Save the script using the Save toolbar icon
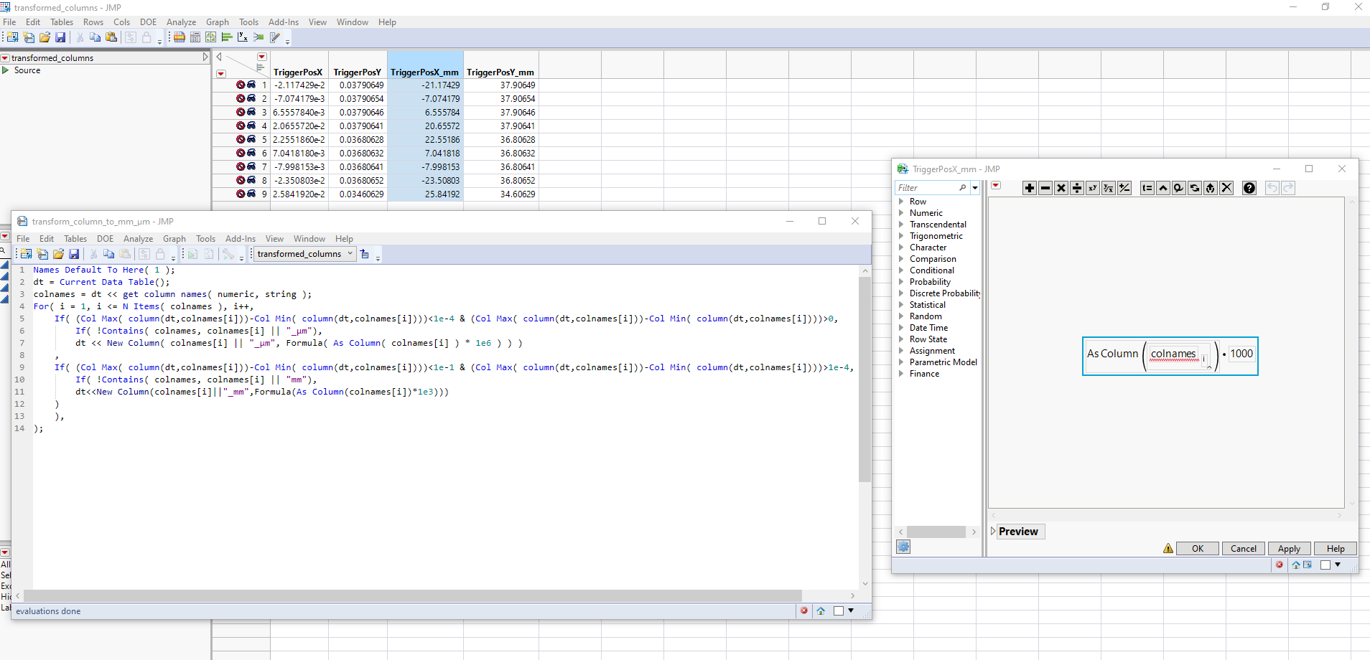Screen dimensions: 1370x660 75,254
